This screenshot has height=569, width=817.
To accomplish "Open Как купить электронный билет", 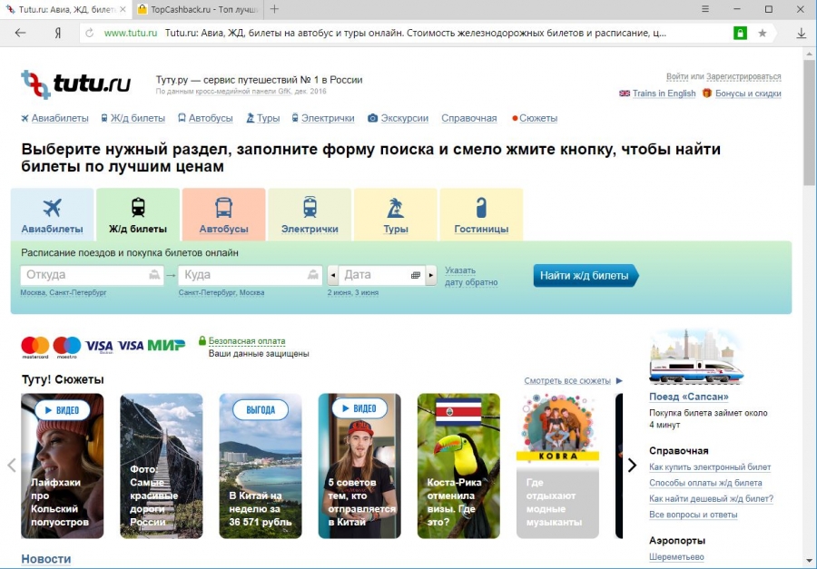I will (710, 467).
